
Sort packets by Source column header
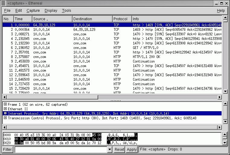(x=52, y=19)
